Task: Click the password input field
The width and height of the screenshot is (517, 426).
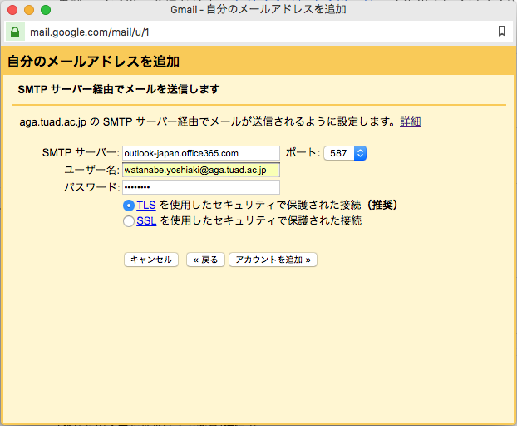Action: click(201, 187)
